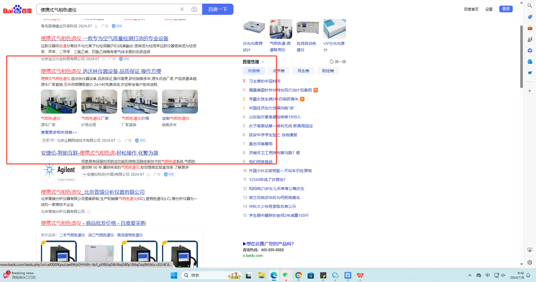The width and height of the screenshot is (536, 282).
Task: Expand the 百度热搜 heading arrow
Action: tap(263, 62)
